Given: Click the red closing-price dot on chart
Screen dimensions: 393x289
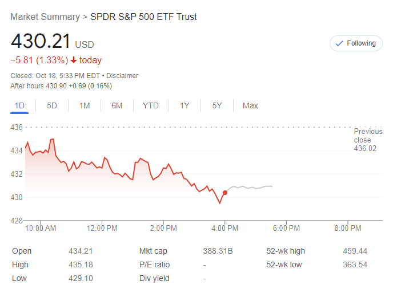Looking at the screenshot, I should click(x=225, y=193).
